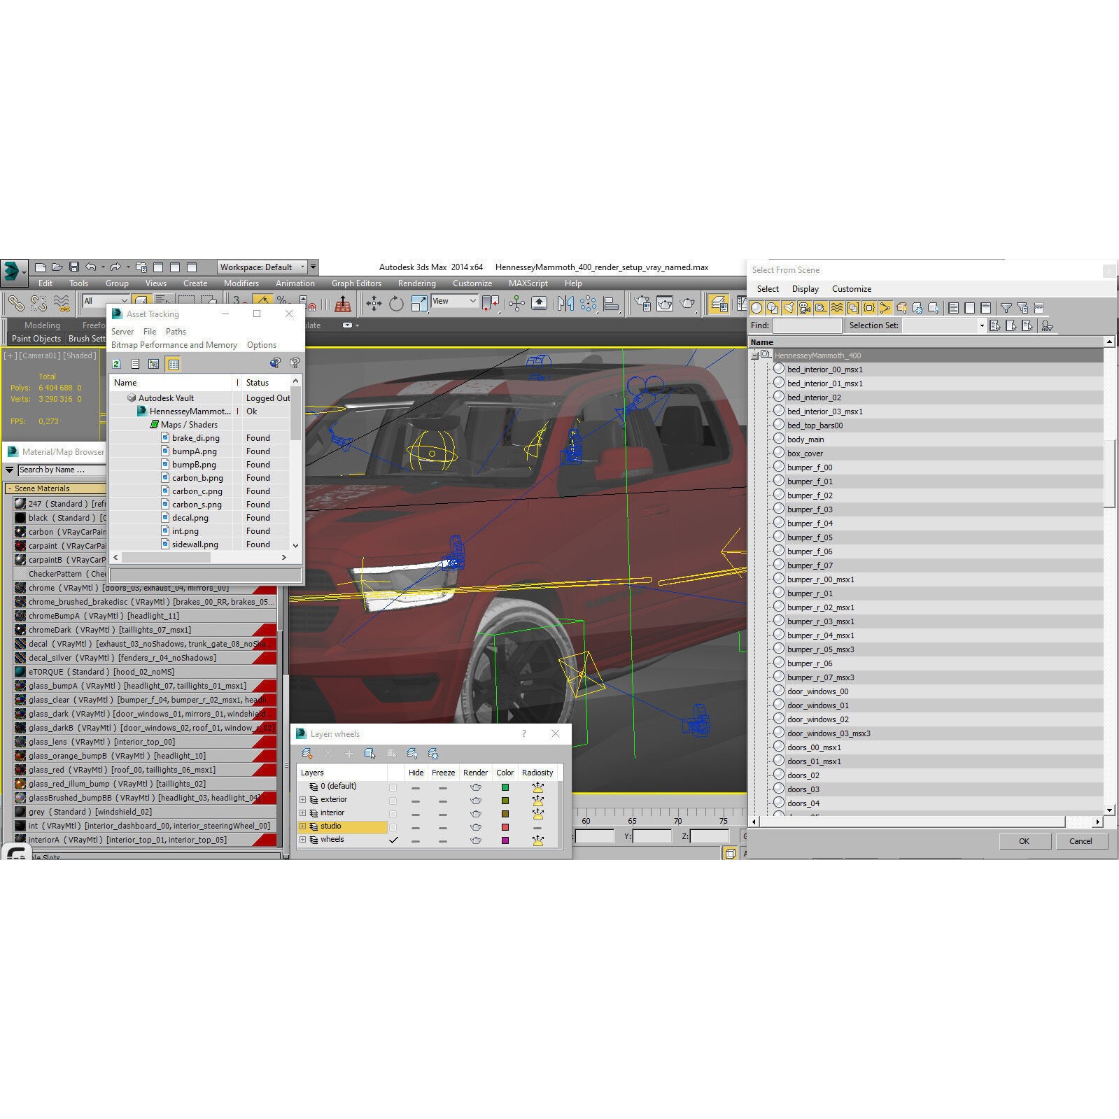
Task: Collapse the HennesseyMammoth_400 scene tree root
Action: [x=755, y=356]
